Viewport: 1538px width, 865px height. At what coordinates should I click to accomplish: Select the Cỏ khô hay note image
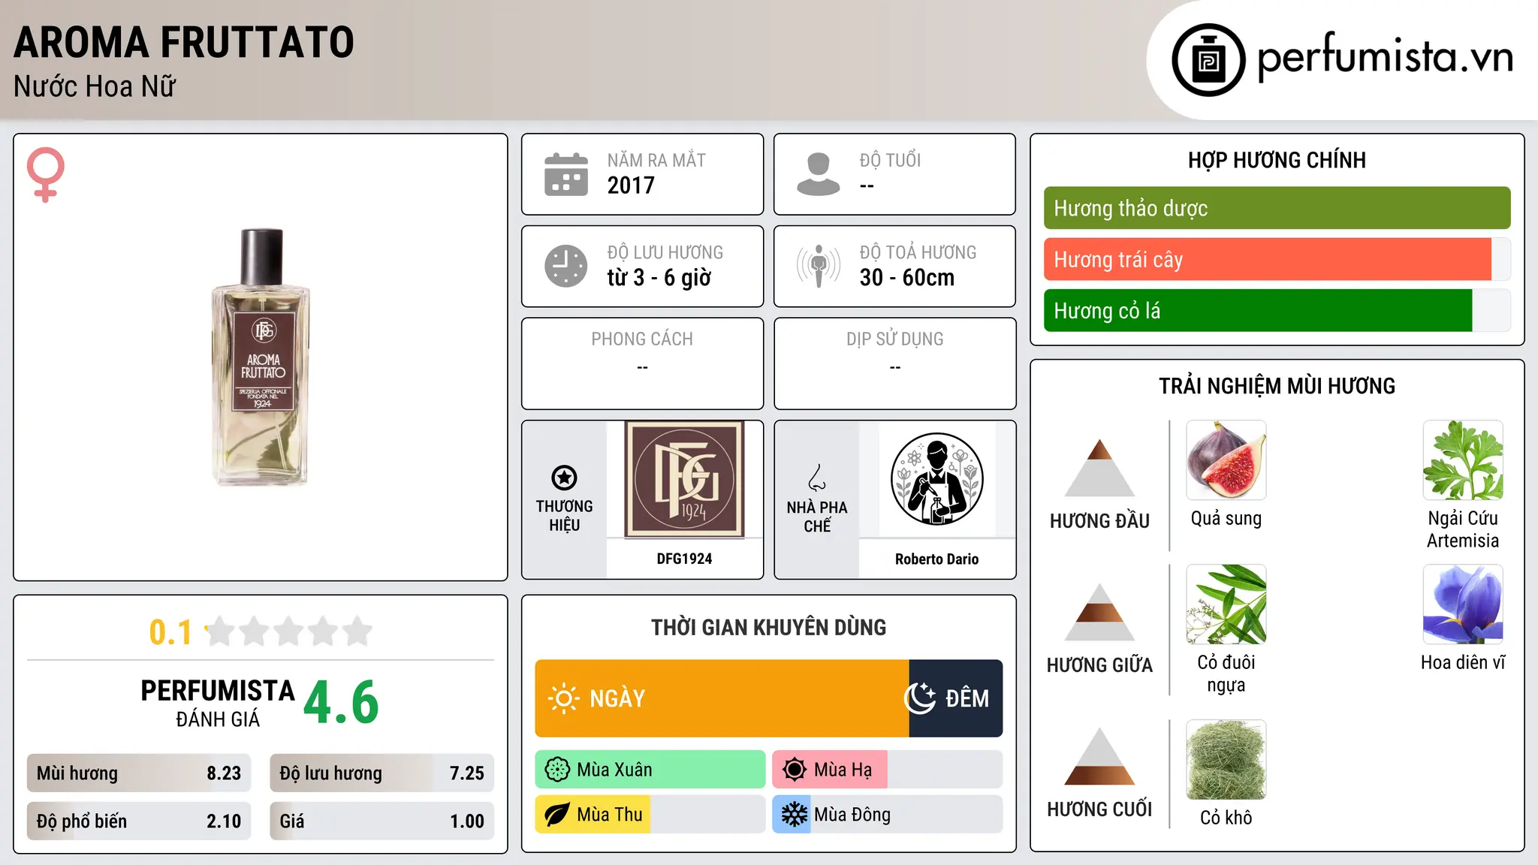point(1226,760)
